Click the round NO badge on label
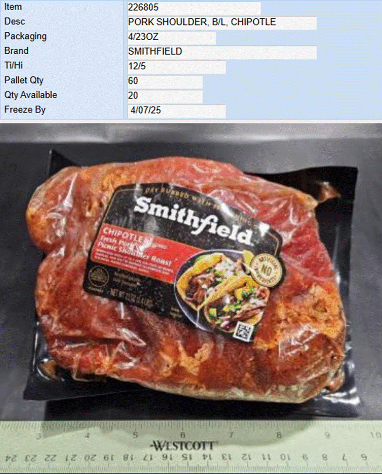The width and height of the screenshot is (382, 474). [x=266, y=270]
